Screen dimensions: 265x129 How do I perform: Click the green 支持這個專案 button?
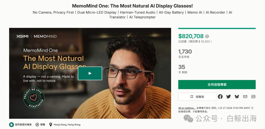[217, 85]
